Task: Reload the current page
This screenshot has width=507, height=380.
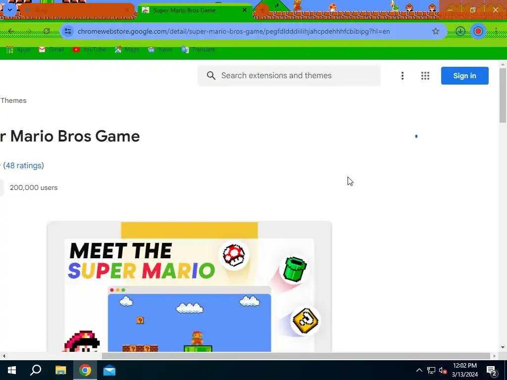Action: point(47,31)
